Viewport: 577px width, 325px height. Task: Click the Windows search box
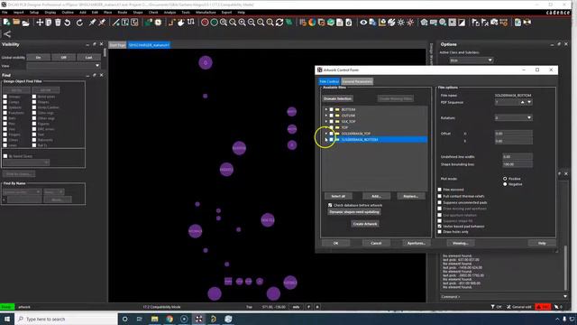(66, 319)
